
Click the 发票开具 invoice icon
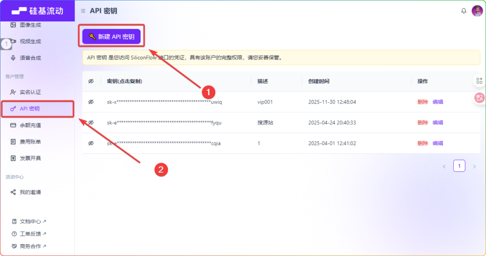click(13, 158)
